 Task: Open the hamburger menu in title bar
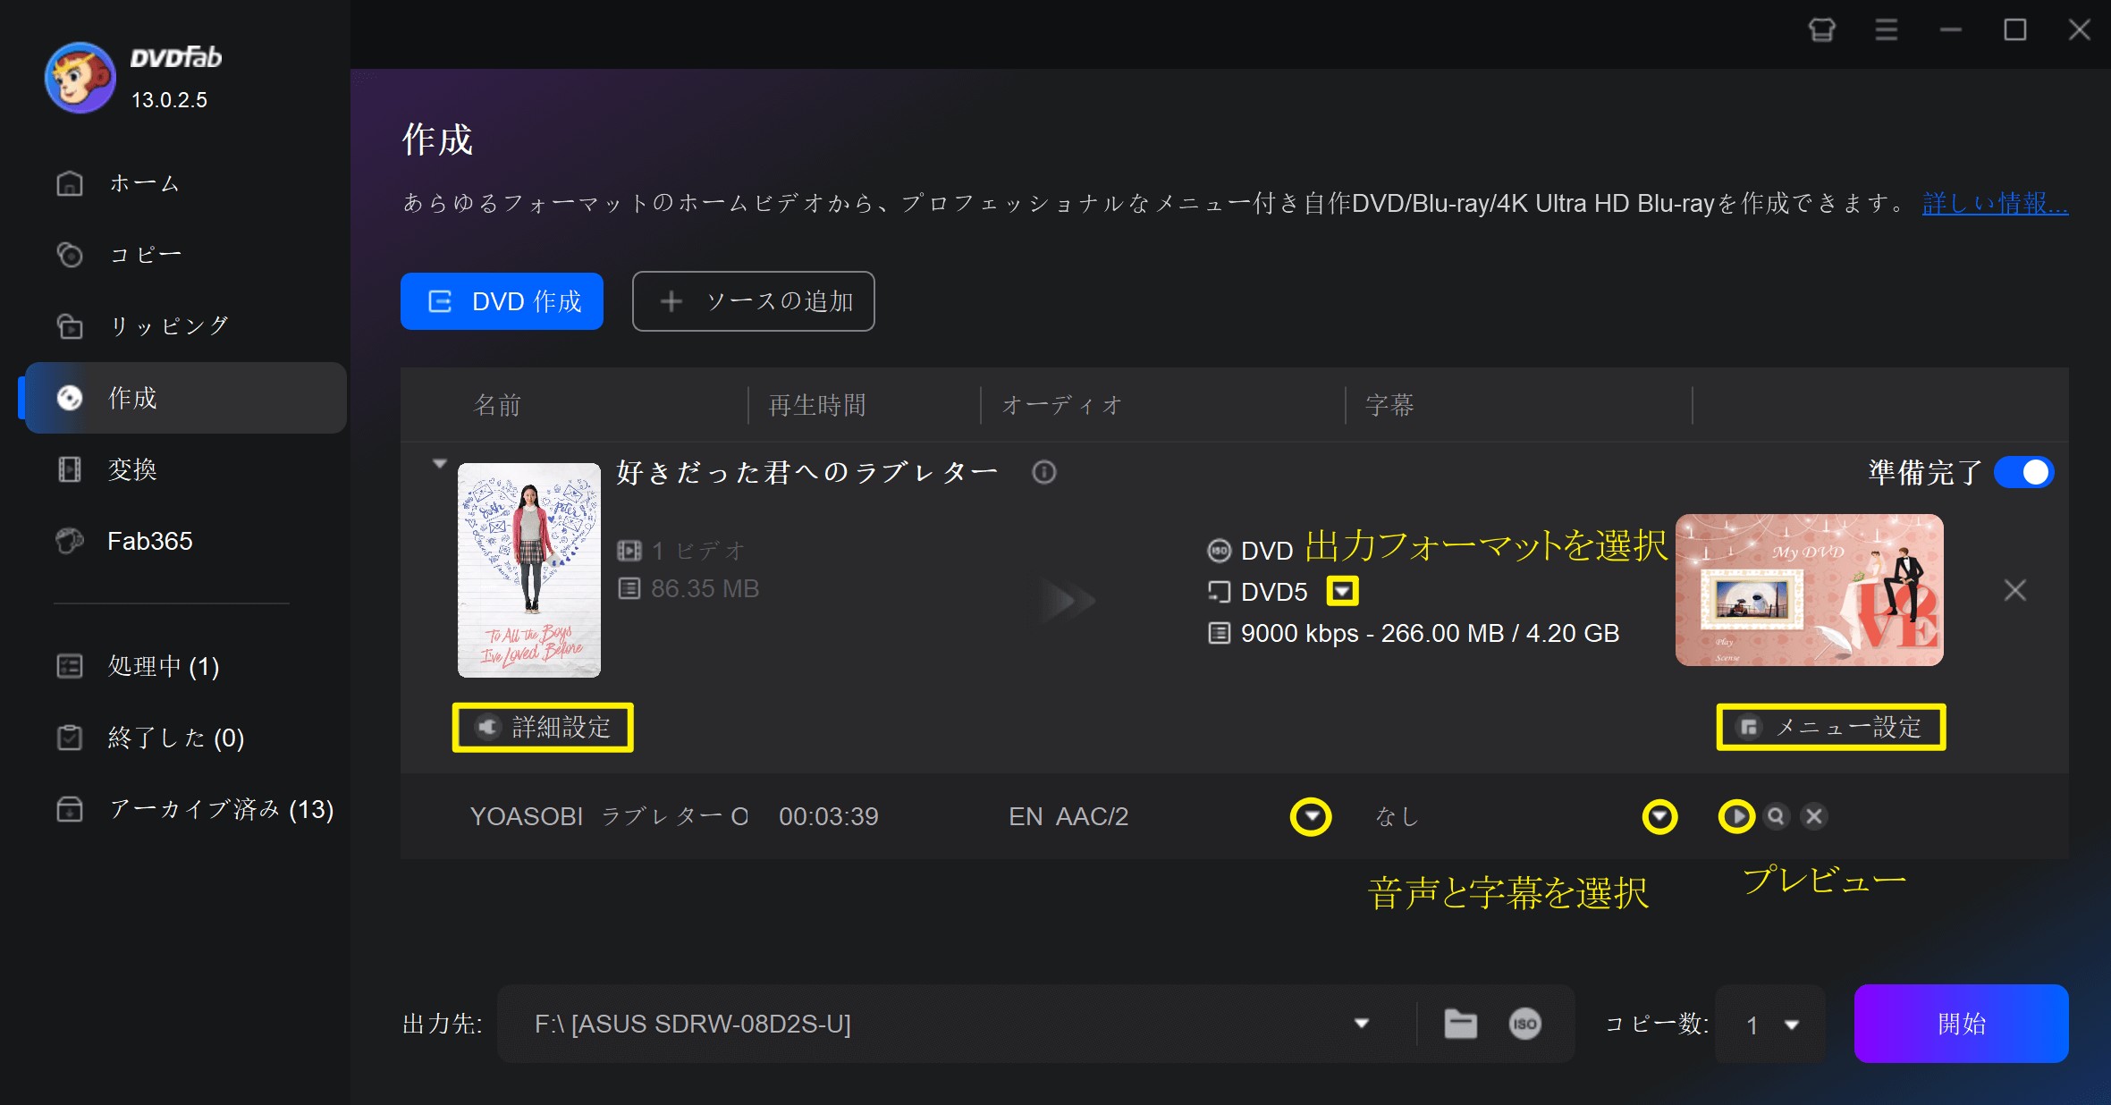1887,30
